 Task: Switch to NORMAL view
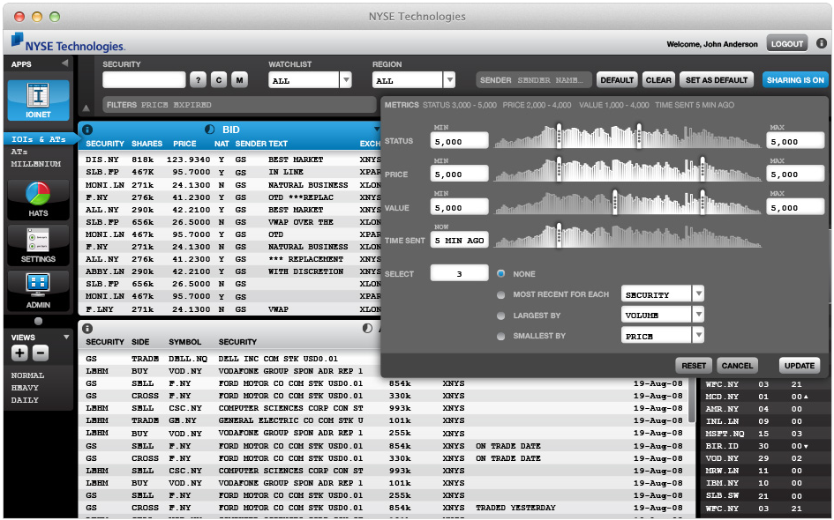click(x=27, y=375)
